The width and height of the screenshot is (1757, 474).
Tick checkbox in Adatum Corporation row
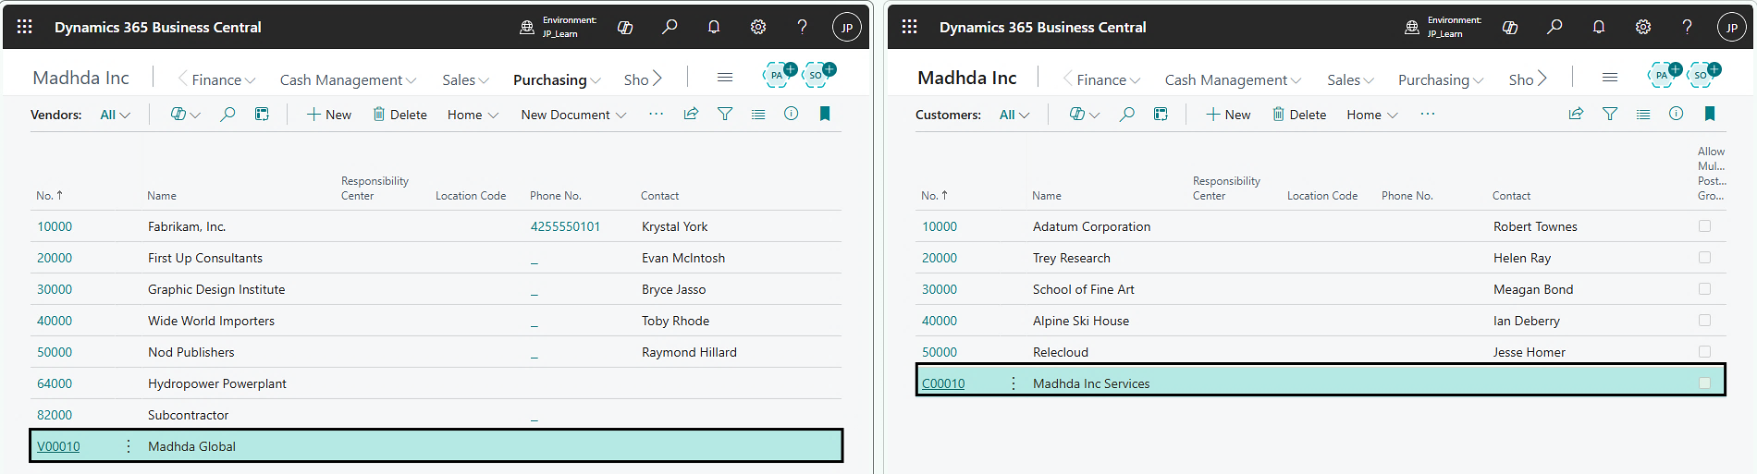pyautogui.click(x=1704, y=225)
